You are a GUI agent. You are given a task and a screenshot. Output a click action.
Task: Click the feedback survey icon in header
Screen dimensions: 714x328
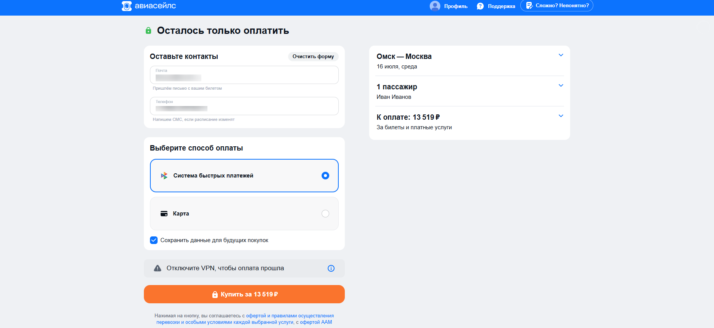point(529,5)
